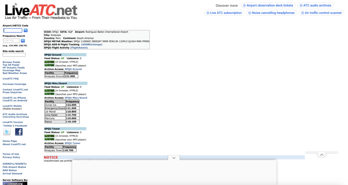Image resolution: width=348 pixels, height=185 pixels.
Task: Open SPQU Misc/Guard archive access link
Action: point(76,98)
